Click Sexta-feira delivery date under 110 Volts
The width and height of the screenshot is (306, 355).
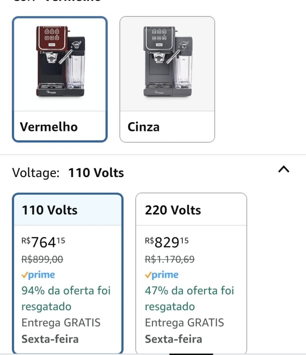pyautogui.click(x=50, y=339)
